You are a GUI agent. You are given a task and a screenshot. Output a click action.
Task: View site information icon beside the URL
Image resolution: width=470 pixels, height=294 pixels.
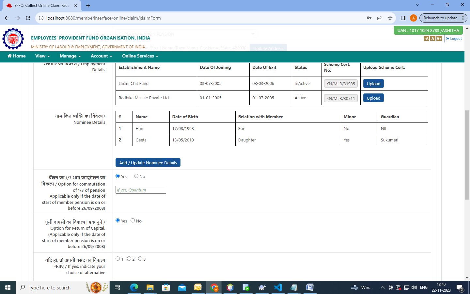[x=41, y=18]
